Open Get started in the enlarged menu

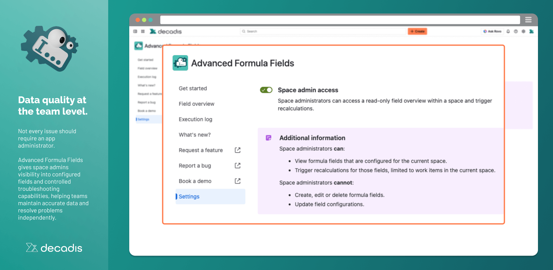pyautogui.click(x=193, y=88)
